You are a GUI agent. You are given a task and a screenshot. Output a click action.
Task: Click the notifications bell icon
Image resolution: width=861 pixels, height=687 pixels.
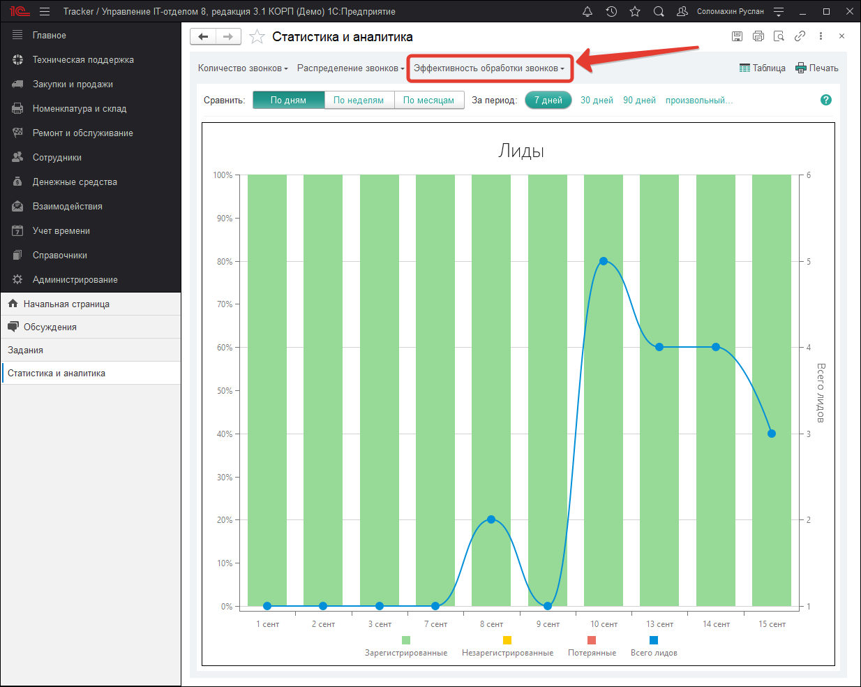[x=587, y=11]
